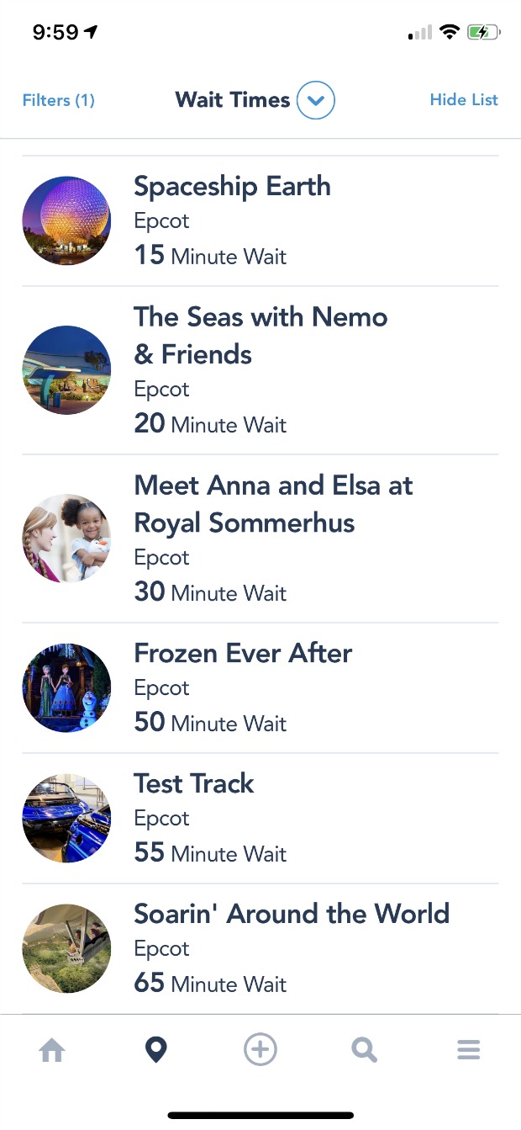Open the hamburger menu icon
The height and width of the screenshot is (1130, 521).
pyautogui.click(x=468, y=1050)
